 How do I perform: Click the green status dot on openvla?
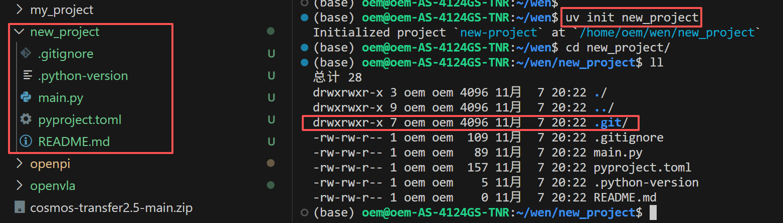coord(271,185)
